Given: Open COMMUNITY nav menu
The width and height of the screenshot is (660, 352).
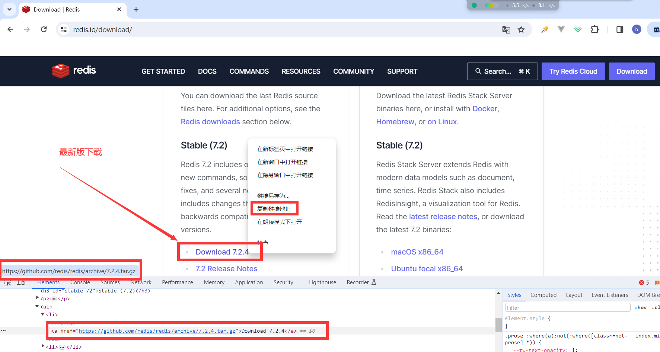Looking at the screenshot, I should pyautogui.click(x=354, y=71).
